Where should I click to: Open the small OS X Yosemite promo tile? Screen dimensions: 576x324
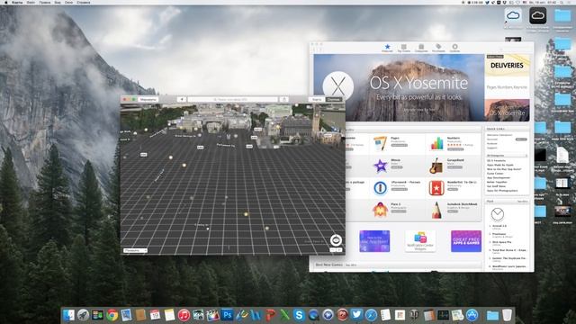pos(507,110)
